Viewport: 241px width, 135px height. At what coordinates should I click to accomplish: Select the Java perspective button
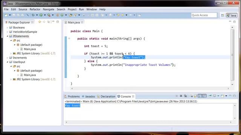(232, 15)
